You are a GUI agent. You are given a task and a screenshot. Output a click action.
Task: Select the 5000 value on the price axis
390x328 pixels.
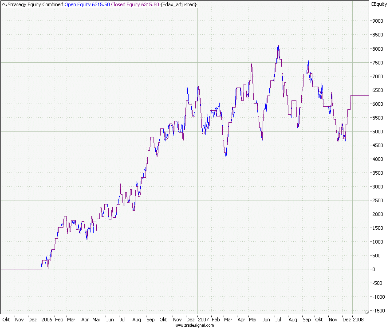(377, 132)
